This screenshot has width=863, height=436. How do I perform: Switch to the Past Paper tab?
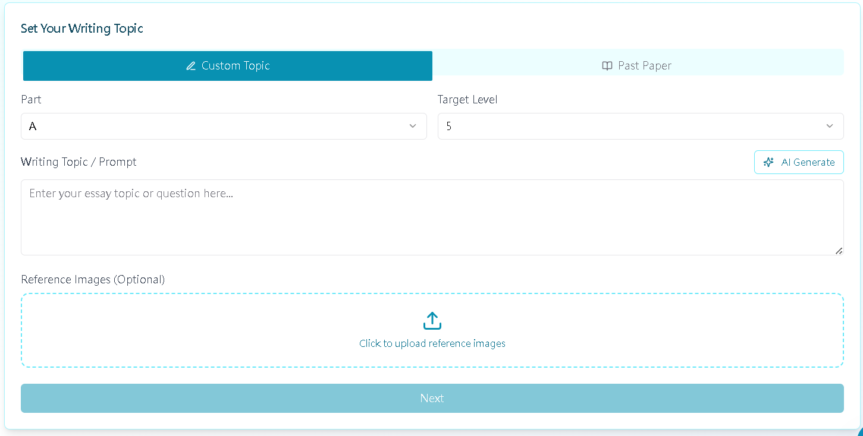tap(637, 66)
